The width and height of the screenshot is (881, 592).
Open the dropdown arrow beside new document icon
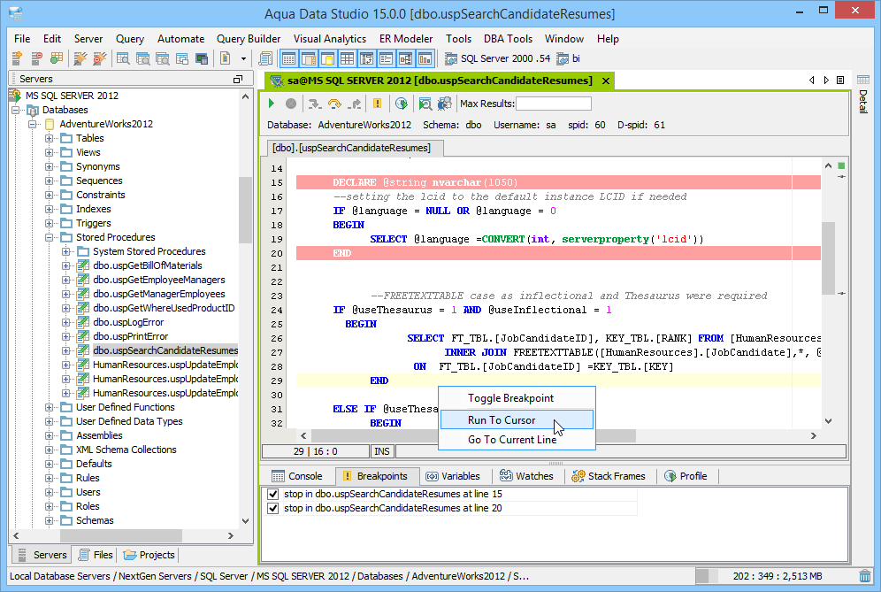243,58
